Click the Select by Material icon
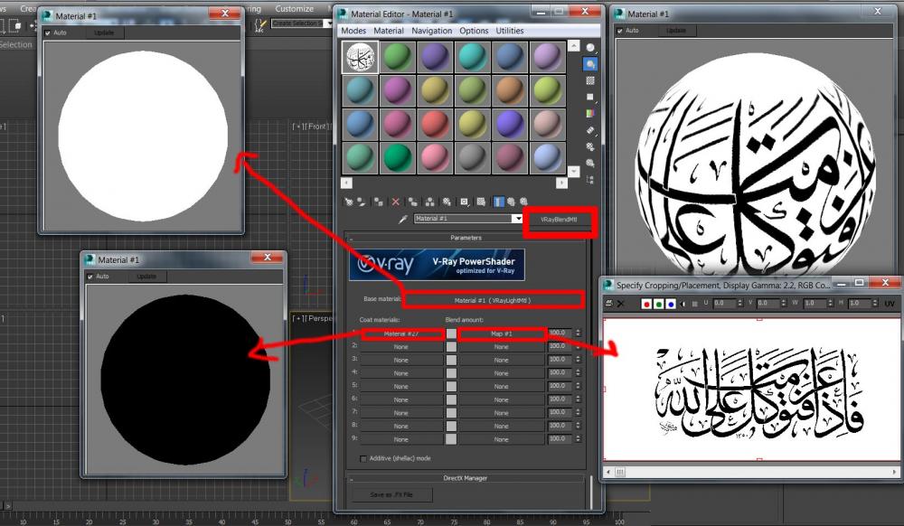904x526 pixels. pyautogui.click(x=589, y=163)
